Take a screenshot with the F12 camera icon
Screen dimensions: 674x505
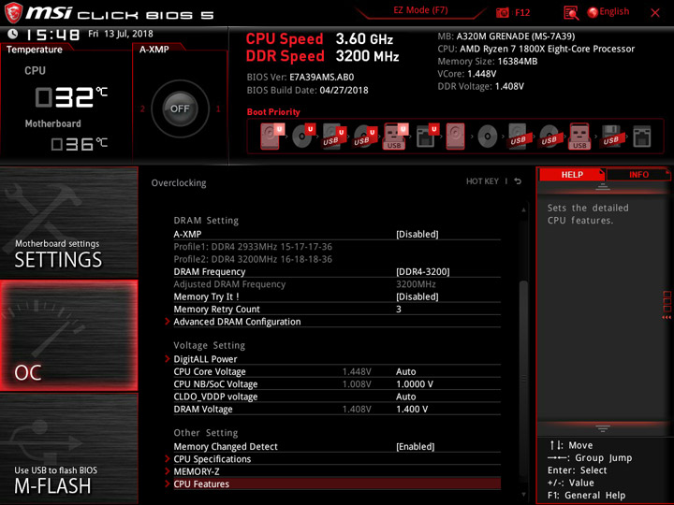coord(502,12)
